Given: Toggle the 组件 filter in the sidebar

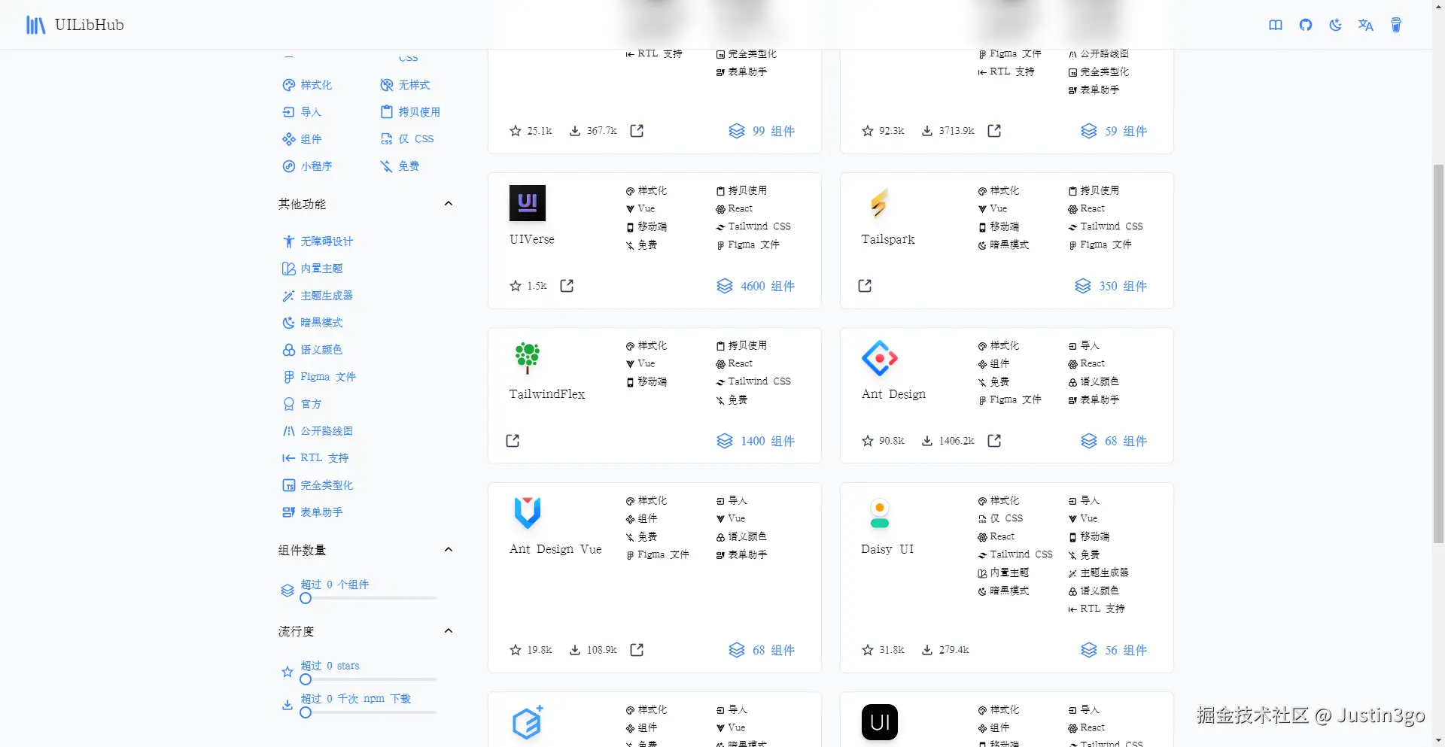Looking at the screenshot, I should pos(302,139).
